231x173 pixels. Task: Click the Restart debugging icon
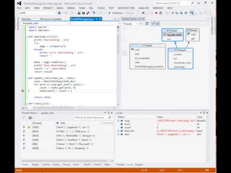pyautogui.click(x=160, y=13)
